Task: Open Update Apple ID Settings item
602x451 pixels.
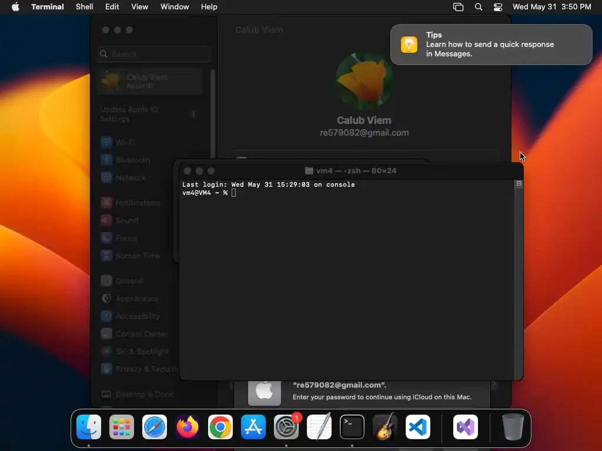Action: (x=150, y=115)
